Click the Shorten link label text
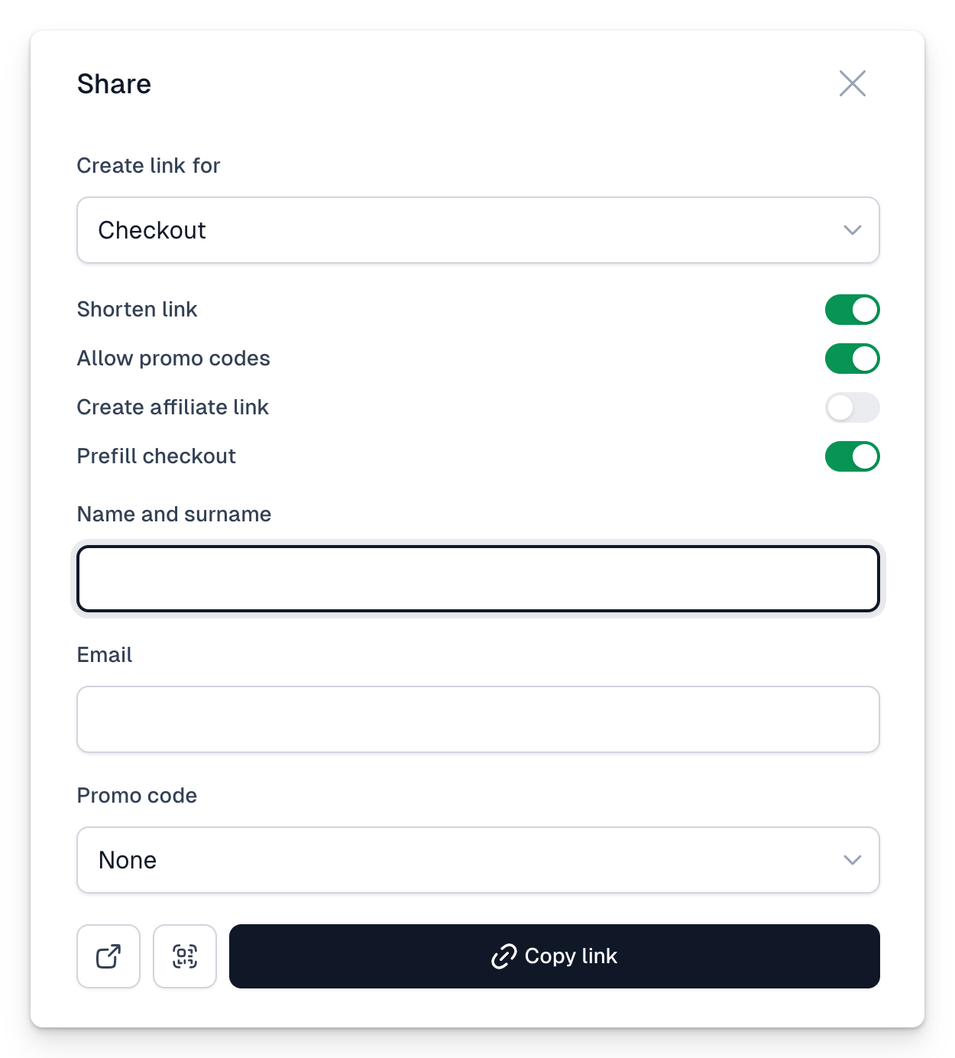This screenshot has height=1058, width=955. tap(138, 310)
